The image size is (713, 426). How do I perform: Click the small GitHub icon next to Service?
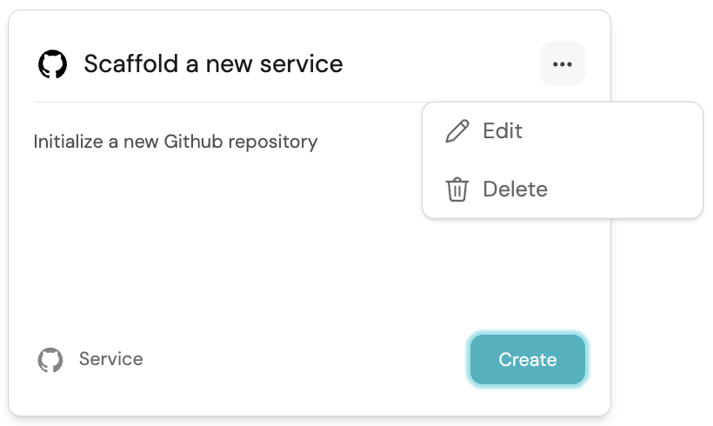pos(50,360)
